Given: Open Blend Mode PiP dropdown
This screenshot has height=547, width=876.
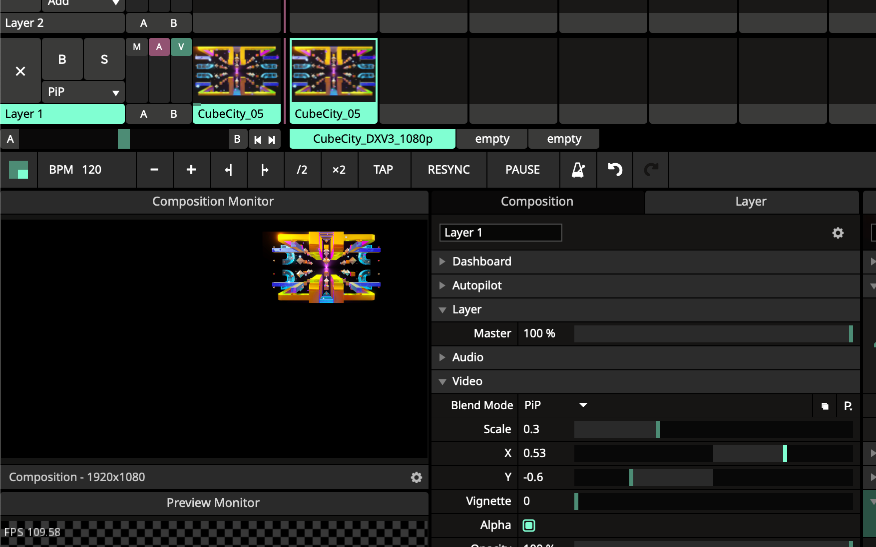Looking at the screenshot, I should (x=555, y=405).
